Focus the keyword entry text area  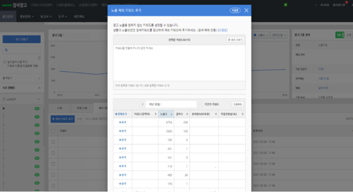pyautogui.click(x=179, y=63)
